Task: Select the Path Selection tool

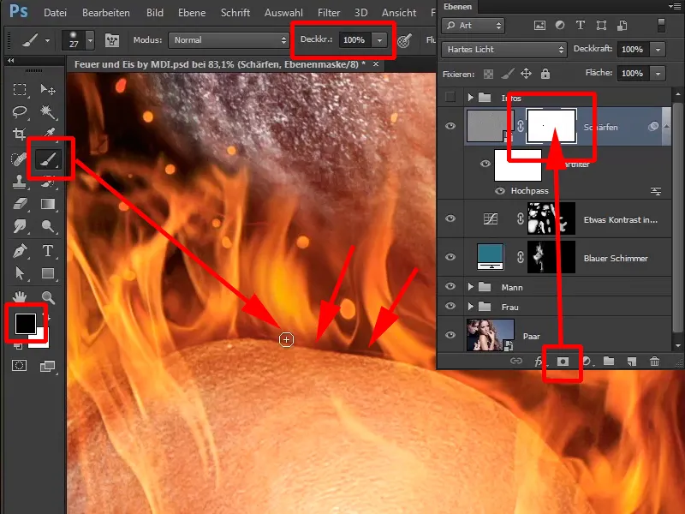Action: (20, 273)
